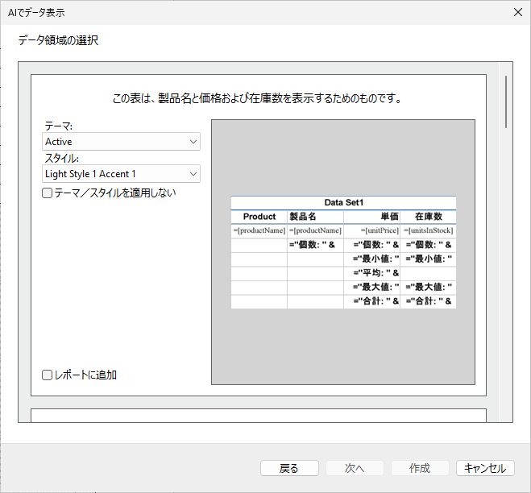Check the レポートに追加 checkbox
Viewport: 531px width, 493px height.
click(x=47, y=375)
